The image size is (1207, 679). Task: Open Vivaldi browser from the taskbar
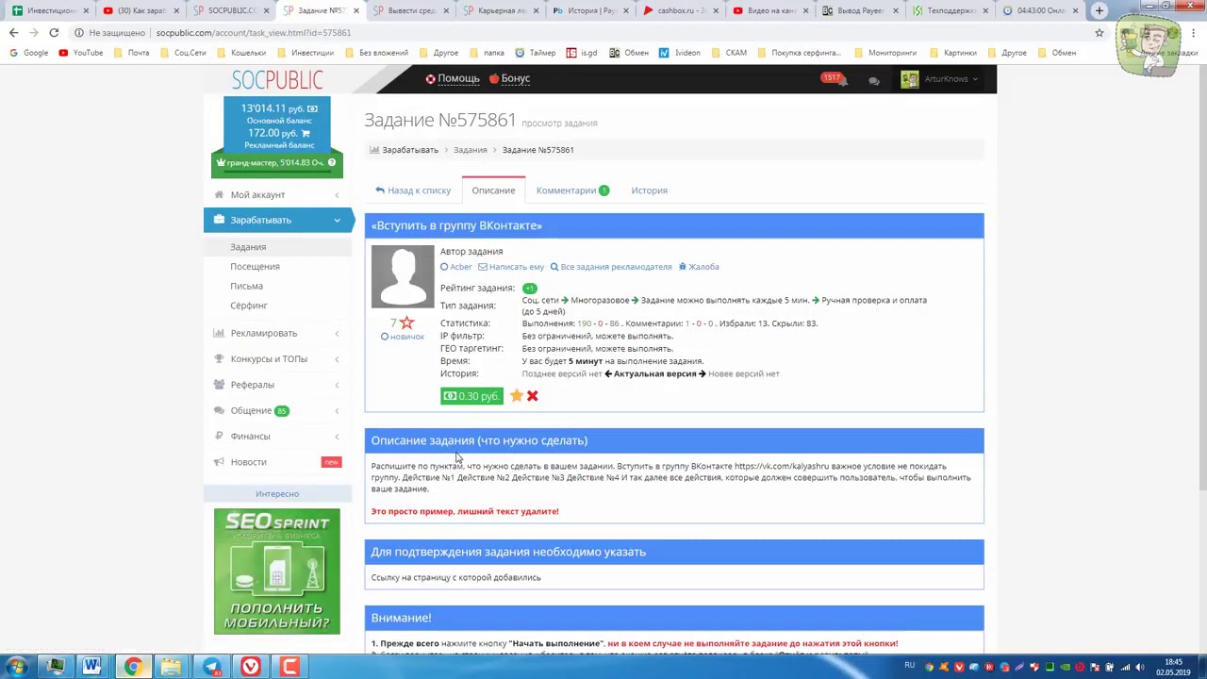[251, 667]
